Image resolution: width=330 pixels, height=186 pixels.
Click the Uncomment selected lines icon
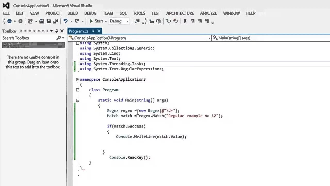pos(176,21)
